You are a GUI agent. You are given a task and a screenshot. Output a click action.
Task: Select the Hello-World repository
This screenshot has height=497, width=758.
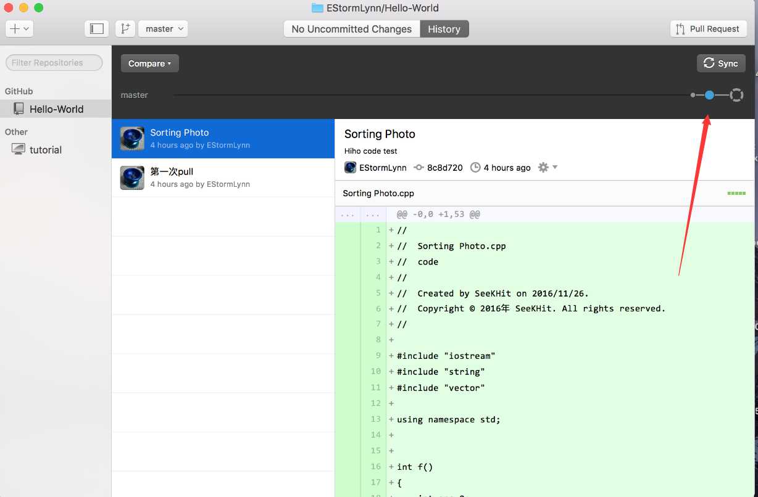[x=56, y=109]
